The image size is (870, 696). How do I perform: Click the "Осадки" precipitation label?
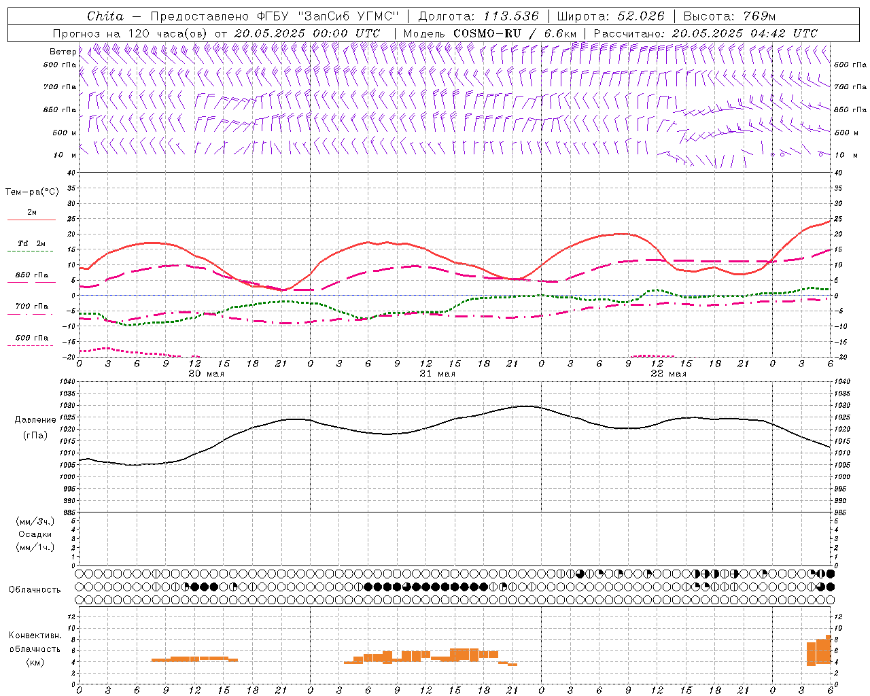35,534
